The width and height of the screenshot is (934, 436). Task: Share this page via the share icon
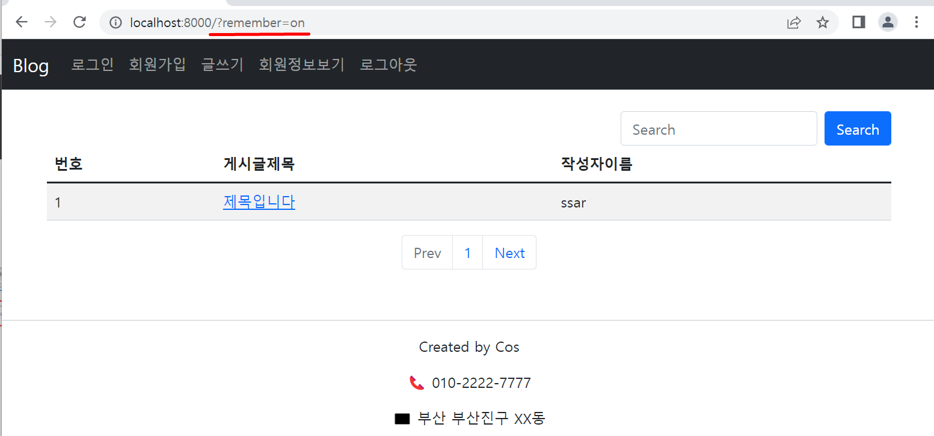pyautogui.click(x=794, y=23)
